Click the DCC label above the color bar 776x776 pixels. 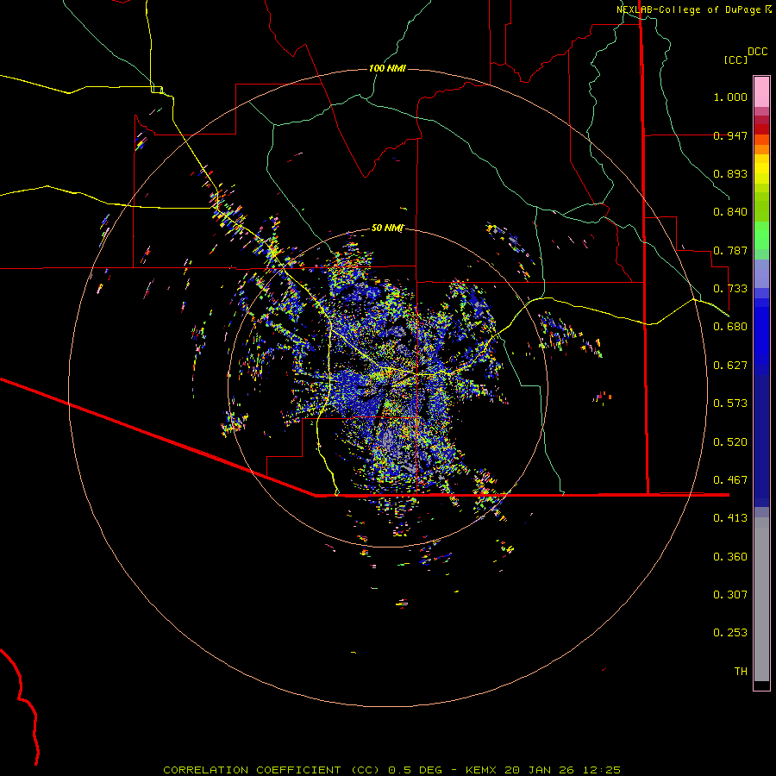point(758,52)
